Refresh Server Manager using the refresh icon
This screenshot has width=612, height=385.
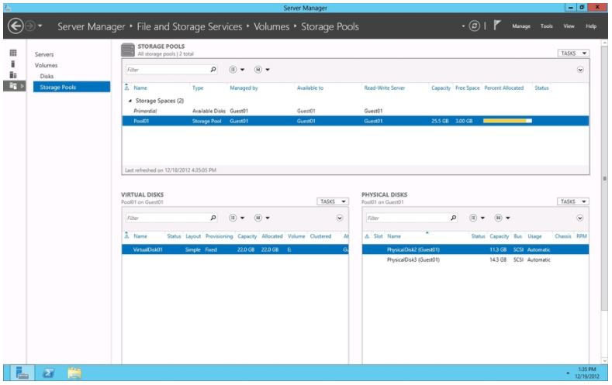coord(474,26)
